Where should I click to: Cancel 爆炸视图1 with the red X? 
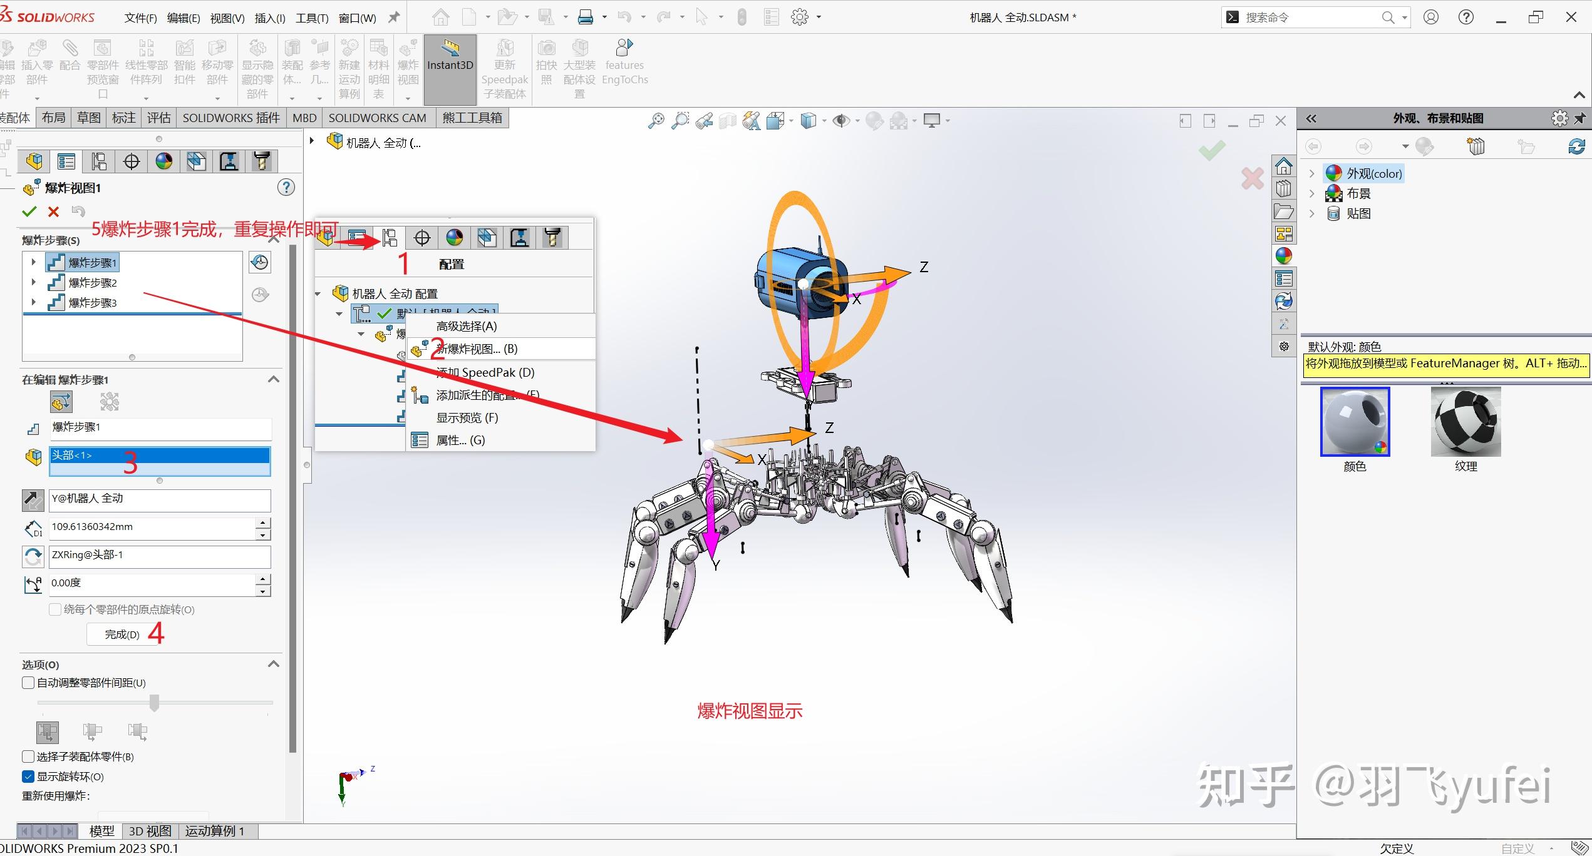(54, 211)
